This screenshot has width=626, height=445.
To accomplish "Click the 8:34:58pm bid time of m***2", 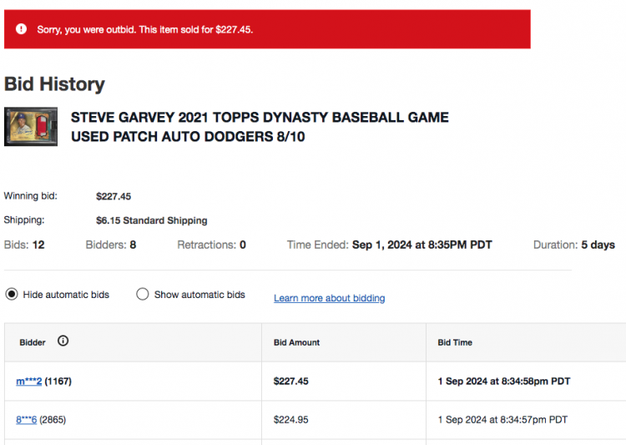I will tap(504, 381).
